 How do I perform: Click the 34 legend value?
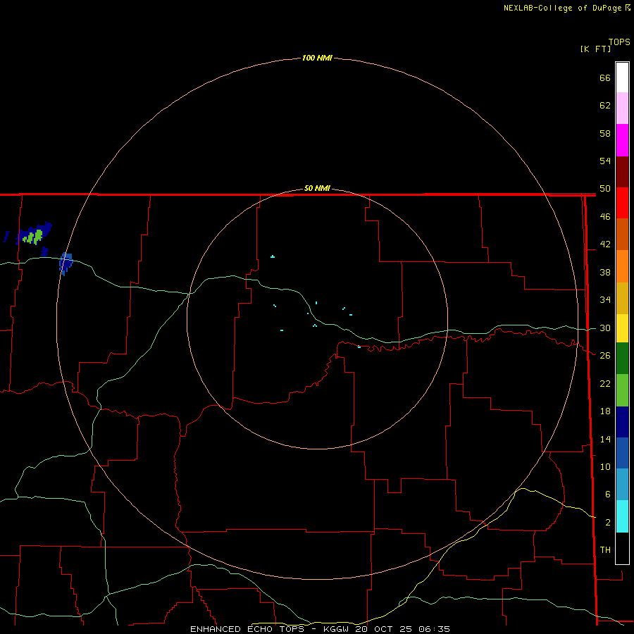[605, 300]
